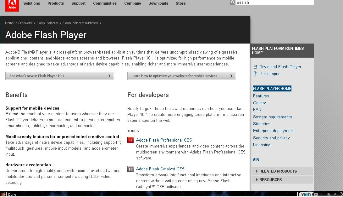Click the Adobe logo
The height and width of the screenshot is (197, 343).
(12, 6)
